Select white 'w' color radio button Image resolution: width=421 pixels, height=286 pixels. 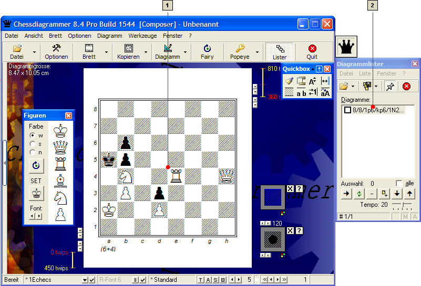point(33,135)
